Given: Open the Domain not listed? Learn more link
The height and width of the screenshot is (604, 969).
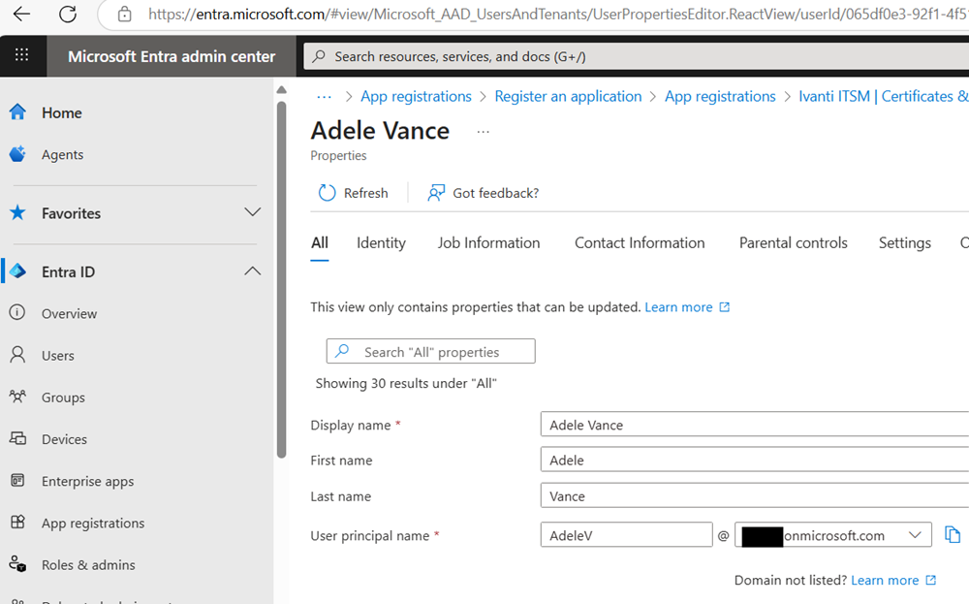Looking at the screenshot, I should [886, 579].
